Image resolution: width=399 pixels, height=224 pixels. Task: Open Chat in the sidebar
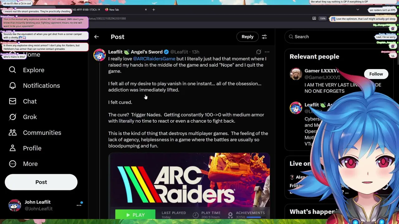(30, 101)
